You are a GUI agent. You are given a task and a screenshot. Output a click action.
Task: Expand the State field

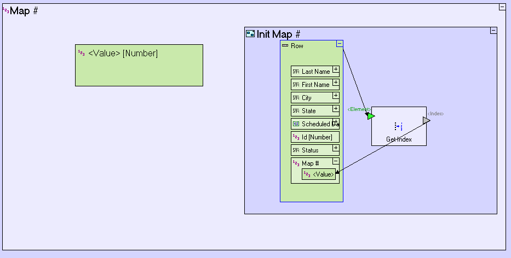point(336,110)
